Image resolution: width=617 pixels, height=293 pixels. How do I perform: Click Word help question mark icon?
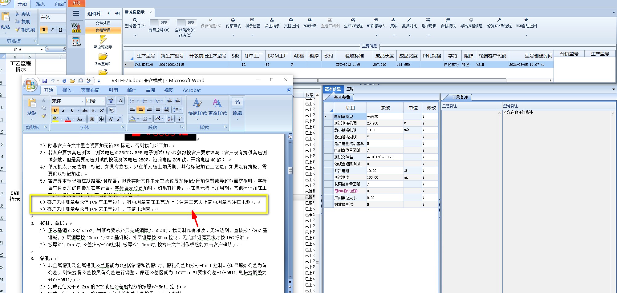(x=289, y=90)
